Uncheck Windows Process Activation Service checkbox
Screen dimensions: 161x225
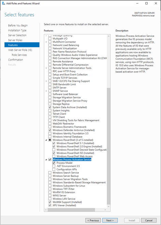(x=50, y=159)
